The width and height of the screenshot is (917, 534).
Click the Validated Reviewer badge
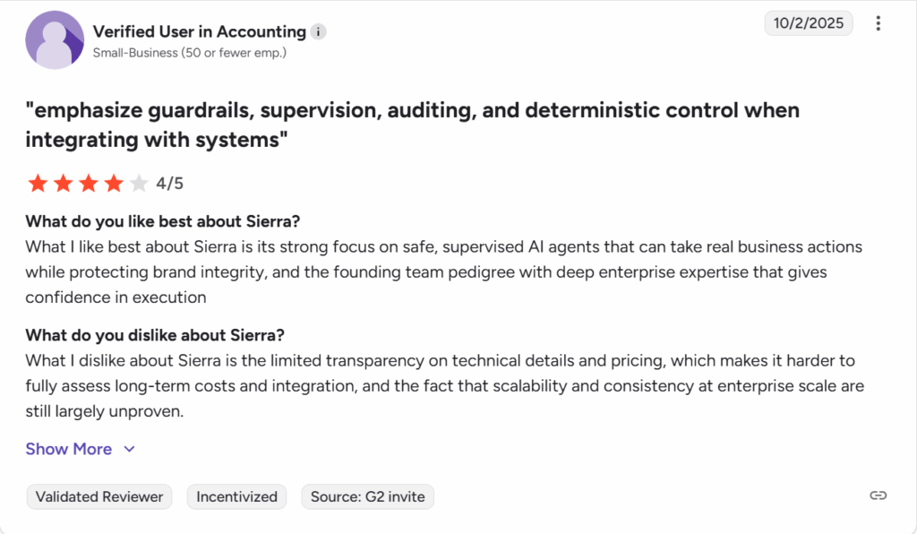tap(99, 496)
